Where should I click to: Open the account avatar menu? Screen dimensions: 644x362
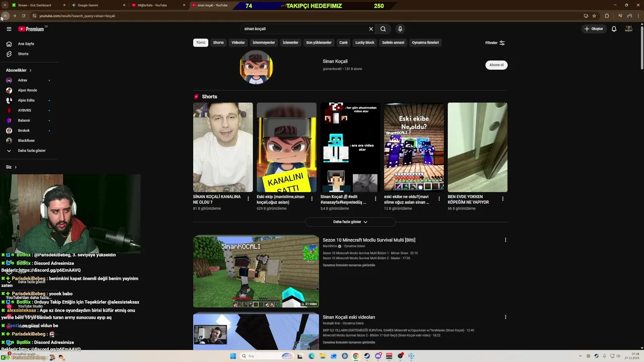point(628,29)
